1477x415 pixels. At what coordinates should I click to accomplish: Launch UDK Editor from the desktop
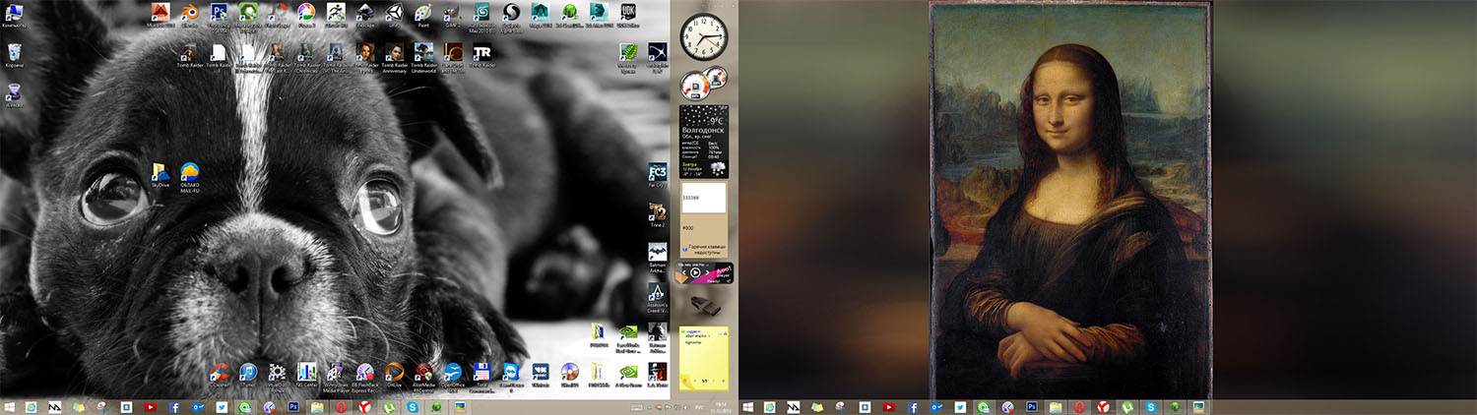(x=628, y=14)
